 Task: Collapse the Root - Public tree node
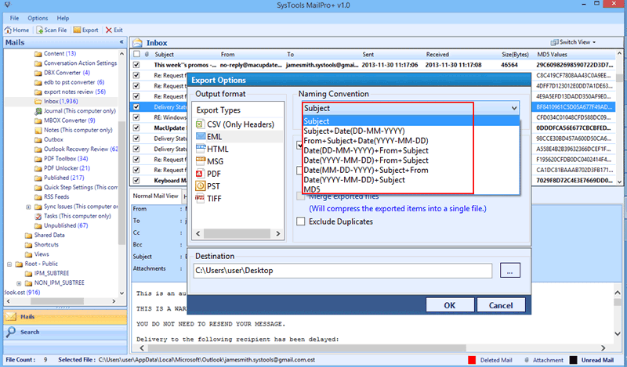pos(9,264)
